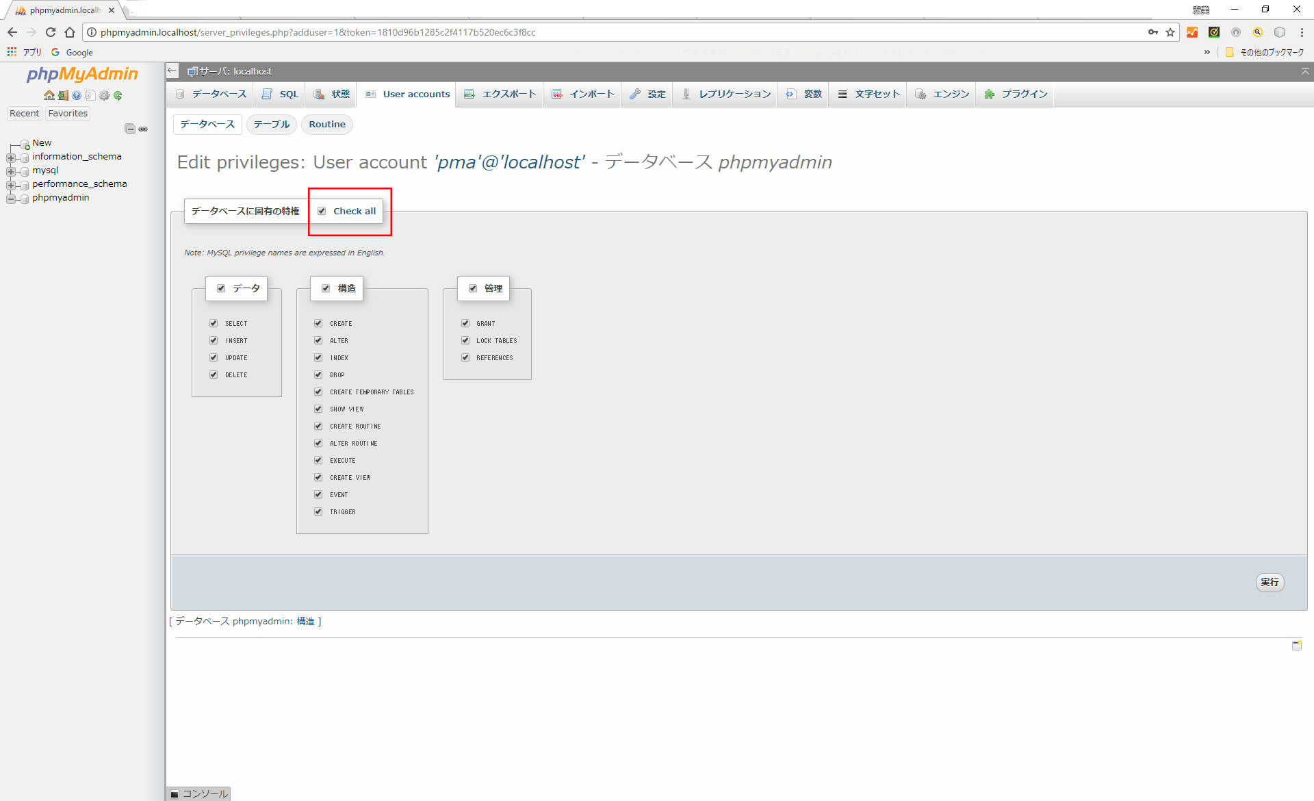Collapse main panel top bar arrow icon

tap(1305, 71)
